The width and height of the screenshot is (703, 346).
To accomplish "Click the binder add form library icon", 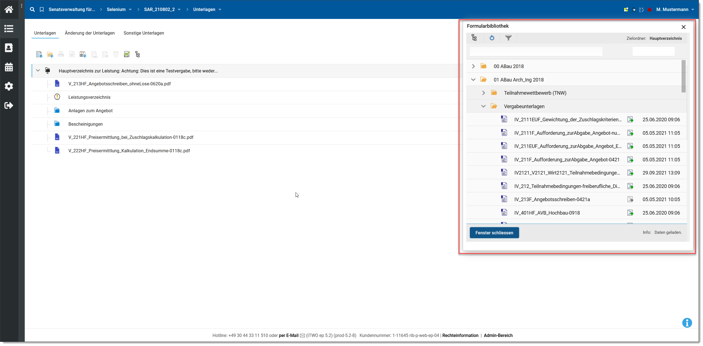I will 83,54.
